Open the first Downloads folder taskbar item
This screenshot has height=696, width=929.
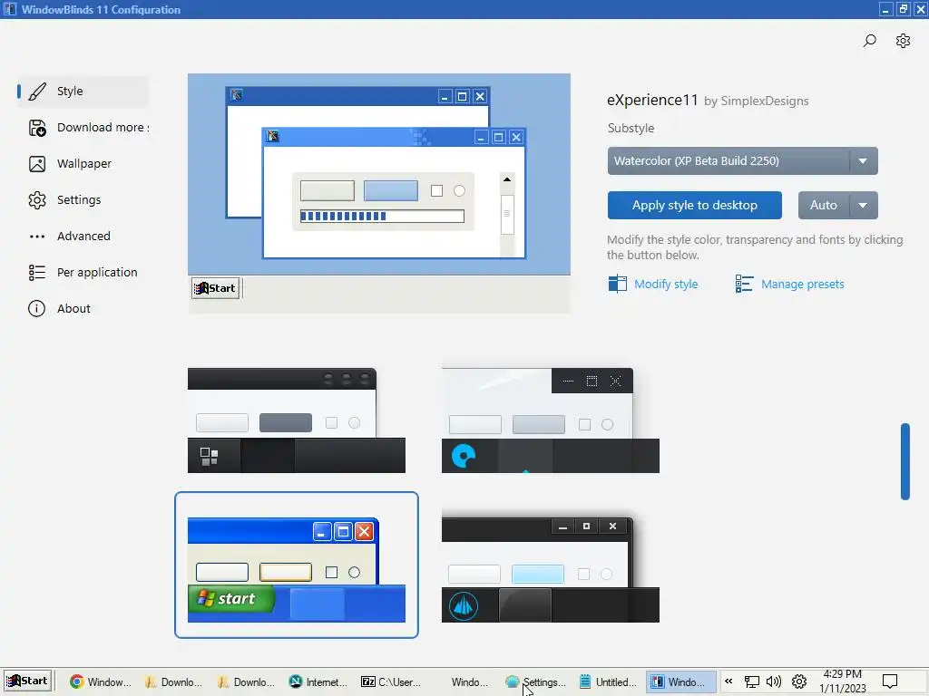coord(173,681)
